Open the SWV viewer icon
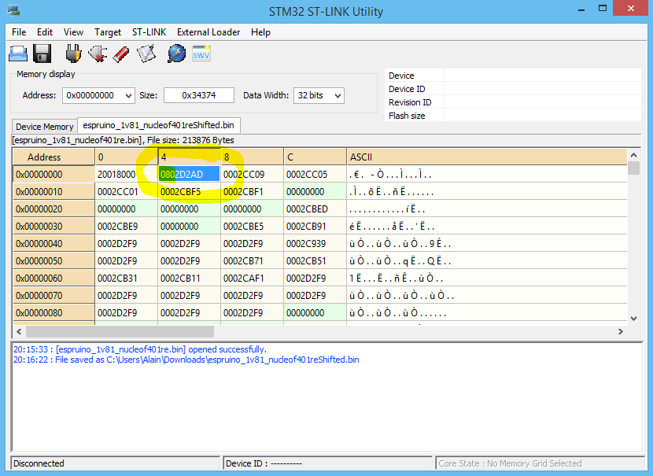Screen dimensions: 653x476 pyautogui.click(x=201, y=54)
